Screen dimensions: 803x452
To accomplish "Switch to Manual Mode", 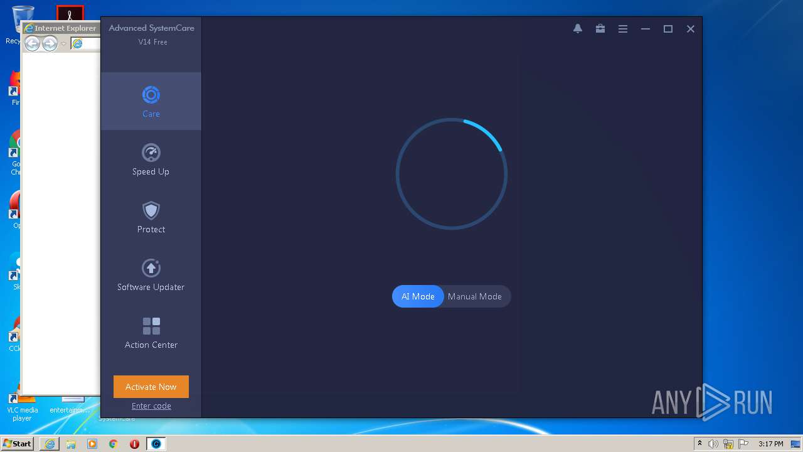I will click(475, 296).
